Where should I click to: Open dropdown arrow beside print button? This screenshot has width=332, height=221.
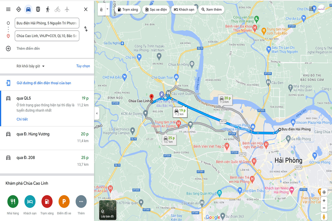[107, 9]
